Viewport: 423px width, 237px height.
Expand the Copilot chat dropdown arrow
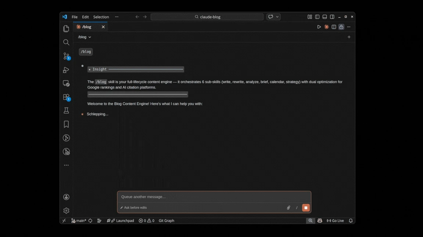point(277,17)
